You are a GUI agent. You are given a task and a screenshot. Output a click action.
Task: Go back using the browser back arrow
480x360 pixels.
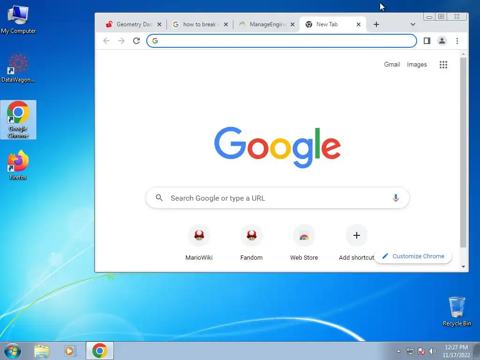pyautogui.click(x=106, y=41)
